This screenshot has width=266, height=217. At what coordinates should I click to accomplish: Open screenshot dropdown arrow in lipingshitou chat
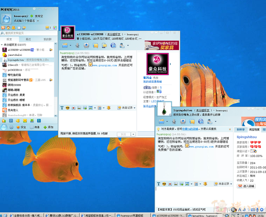pyautogui.click(x=192, y=184)
